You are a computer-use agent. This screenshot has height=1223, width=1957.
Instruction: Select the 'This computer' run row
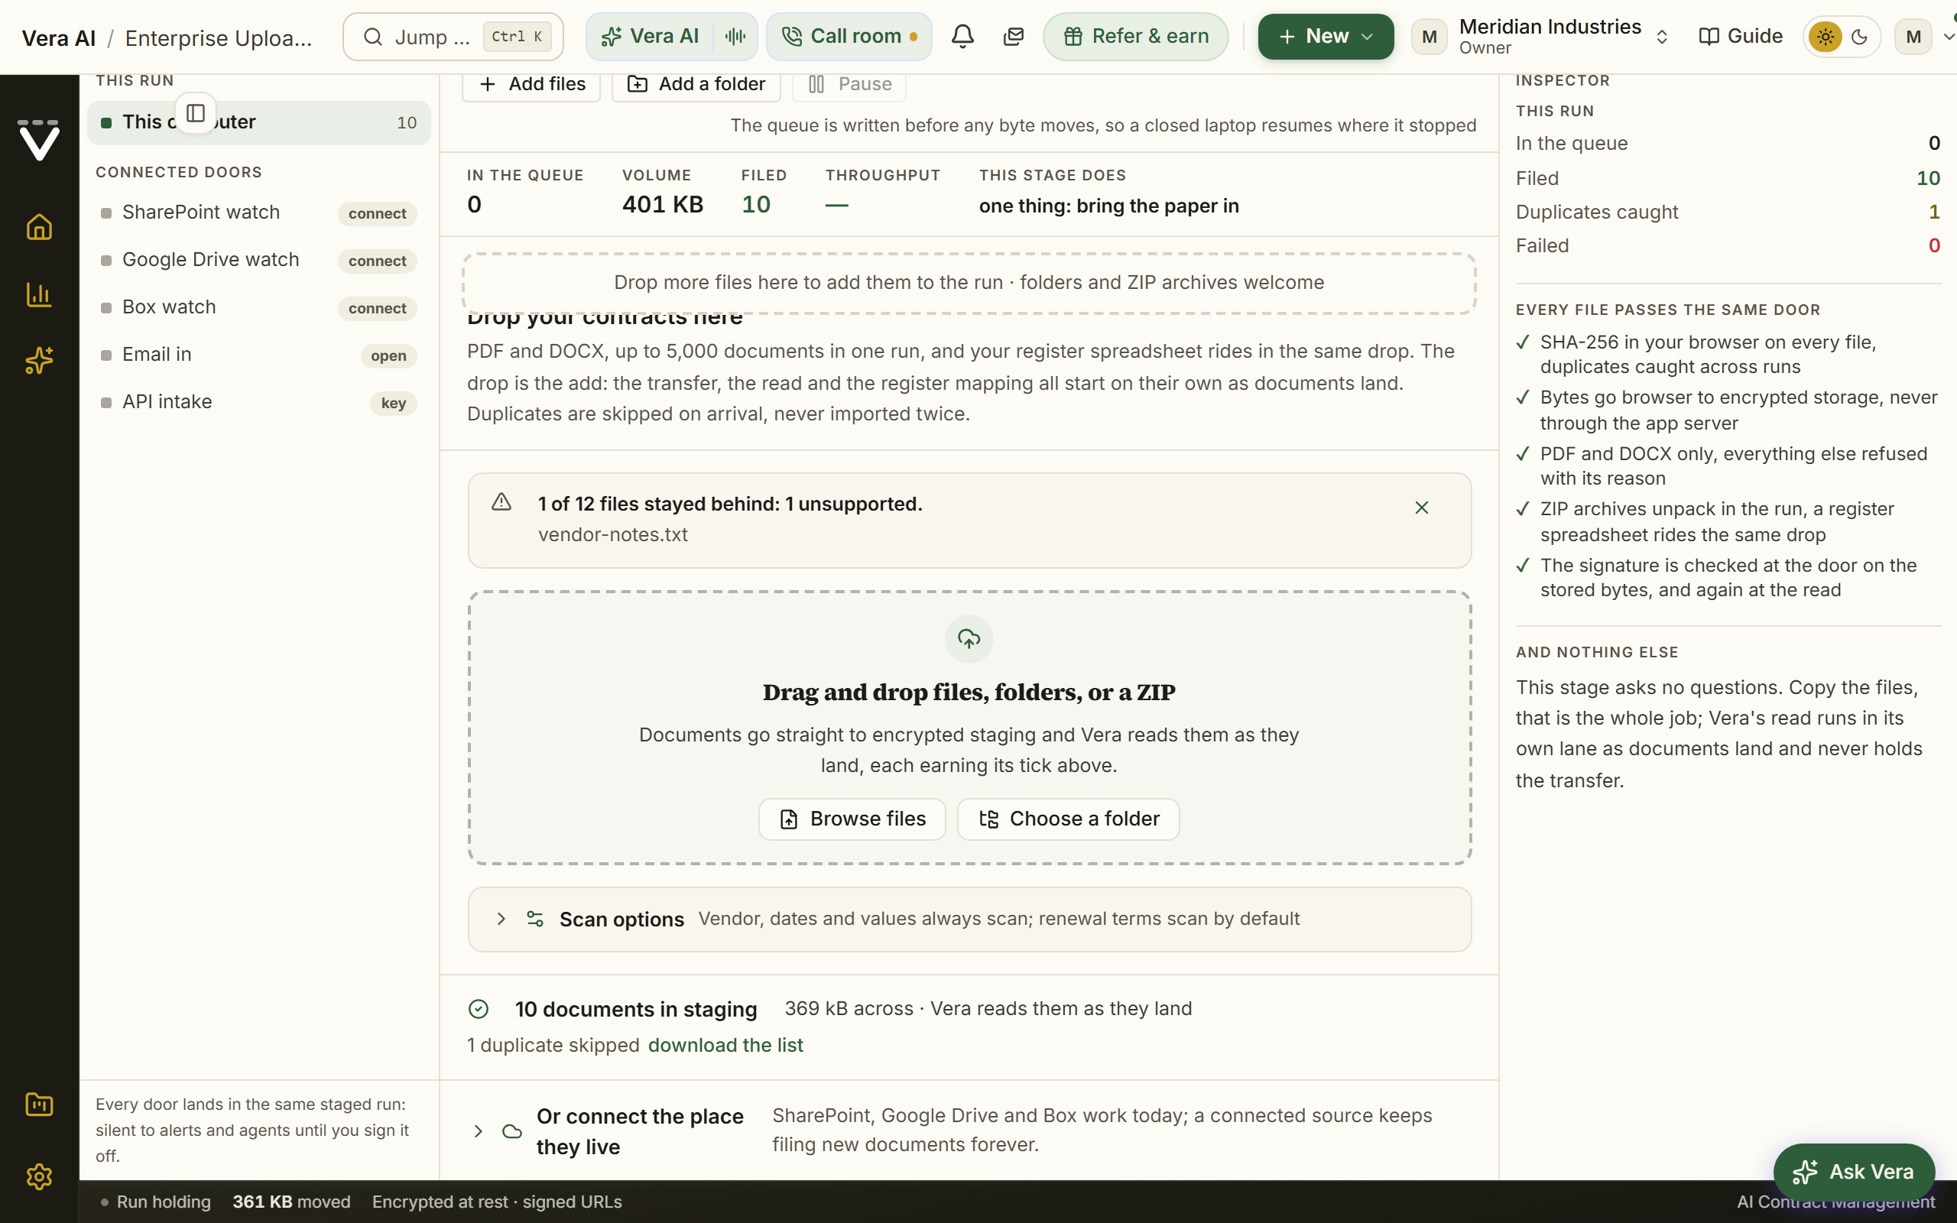coord(259,122)
